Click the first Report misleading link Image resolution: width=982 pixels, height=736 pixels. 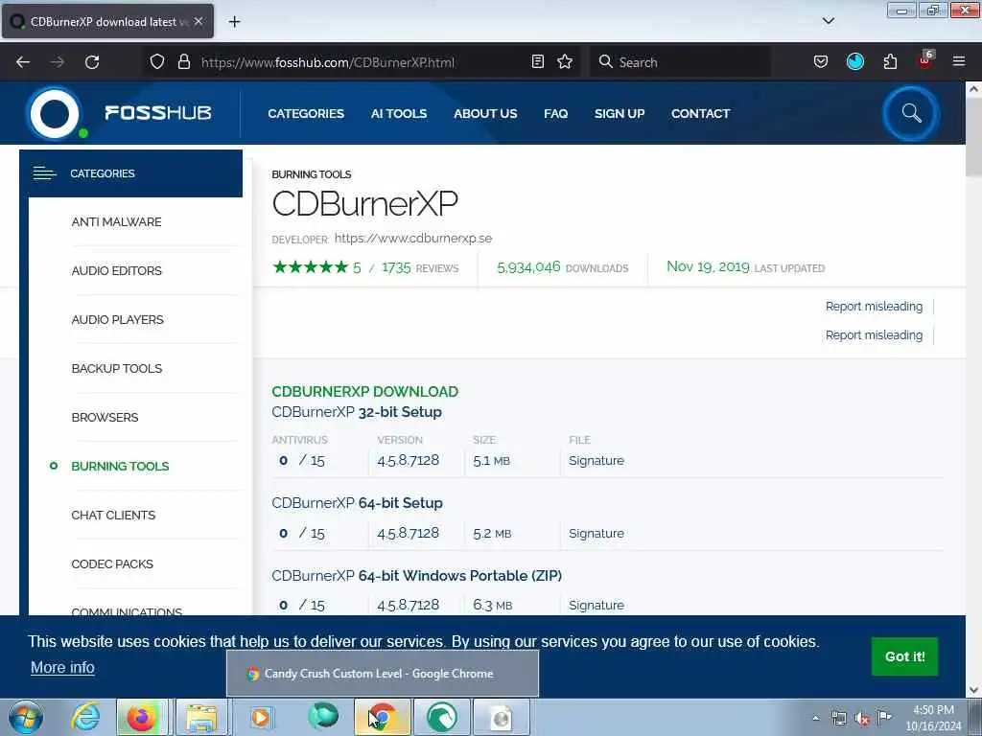click(874, 306)
